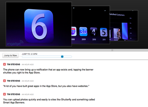Click author Tim Stevens on the Shutterfly post

click(14, 94)
